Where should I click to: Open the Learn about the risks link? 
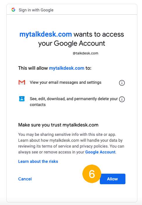(x=38, y=161)
